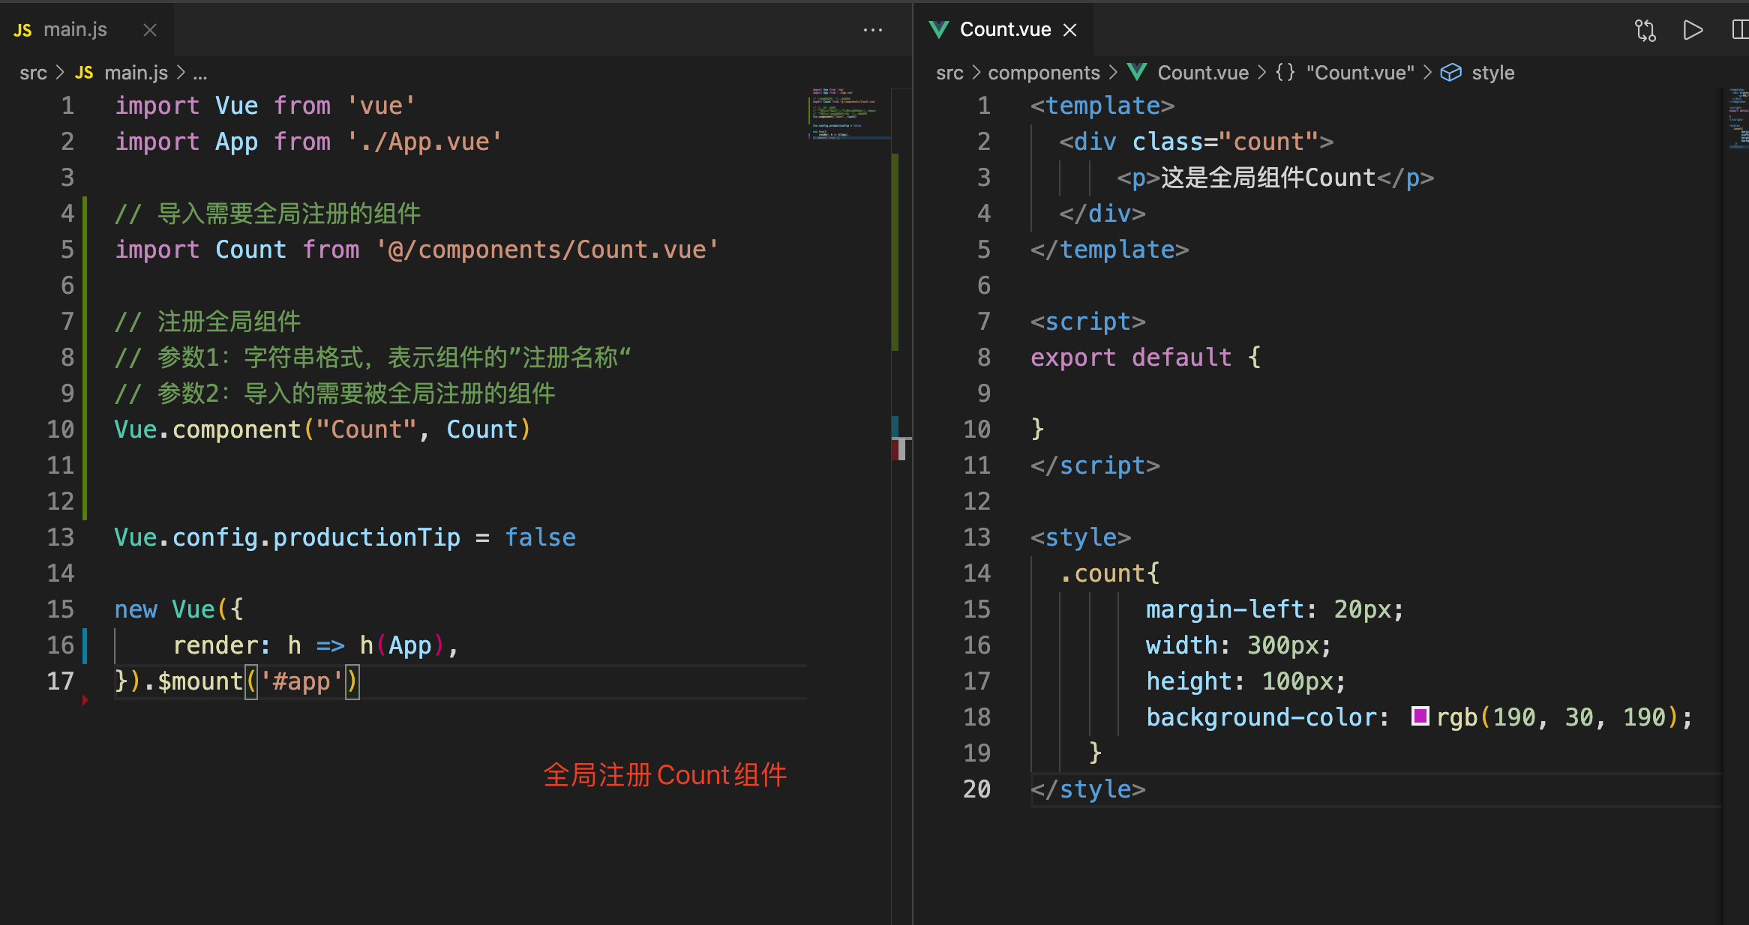The width and height of the screenshot is (1749, 925).
Task: Click Vue.component("Count", Count) call
Action: click(322, 430)
